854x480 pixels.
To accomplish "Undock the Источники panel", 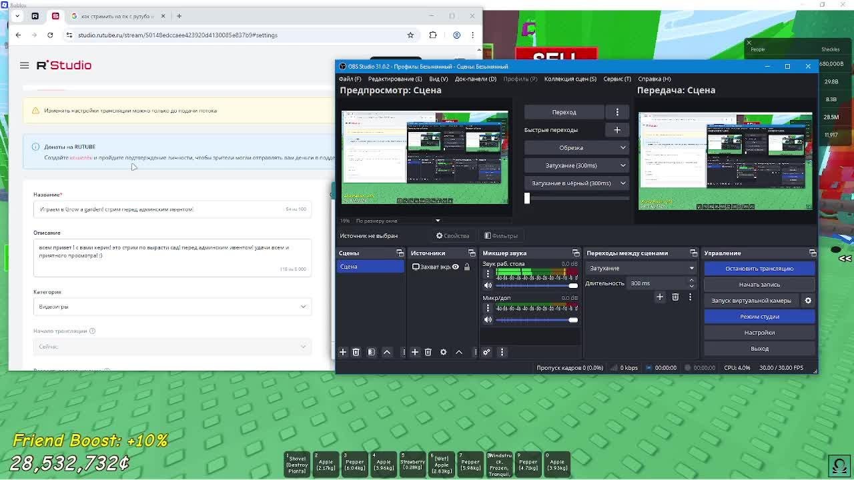I will click(472, 253).
